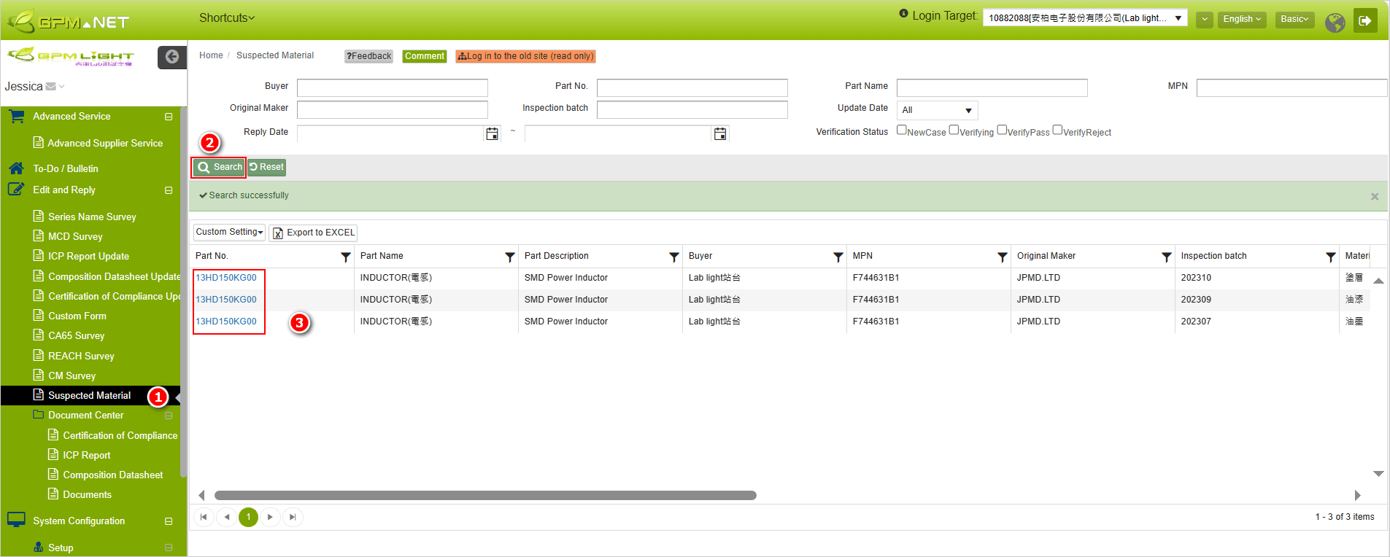Open the Series Name Survey menu item
1390x557 pixels.
pyautogui.click(x=92, y=217)
